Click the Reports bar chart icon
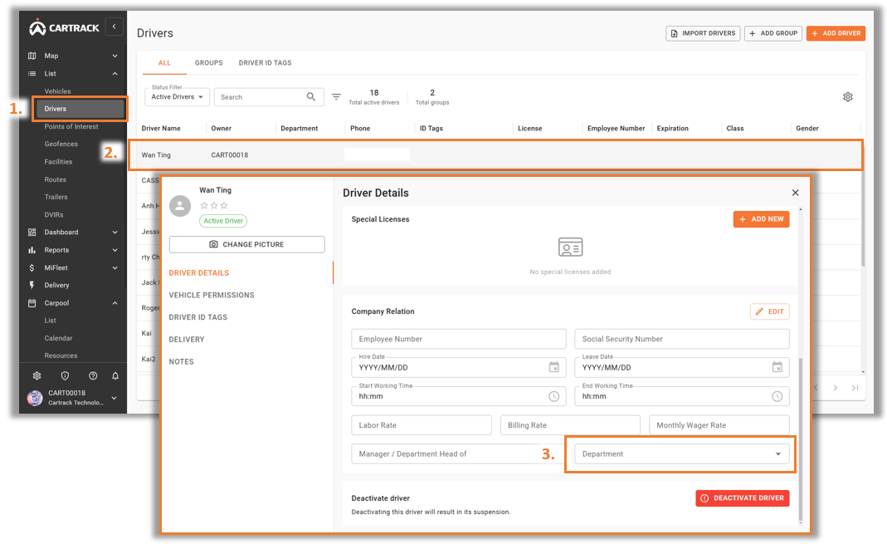Viewport: 887px width, 544px height. 32,250
